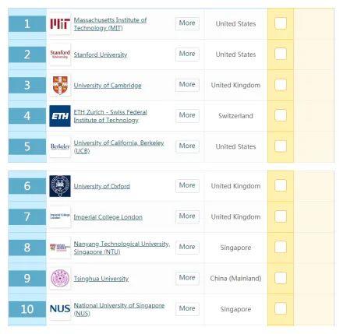Open the Stanford University logo
Image resolution: width=343 pixels, height=334 pixels.
(x=60, y=54)
